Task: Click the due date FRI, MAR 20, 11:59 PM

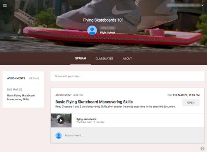Action: coord(186,95)
